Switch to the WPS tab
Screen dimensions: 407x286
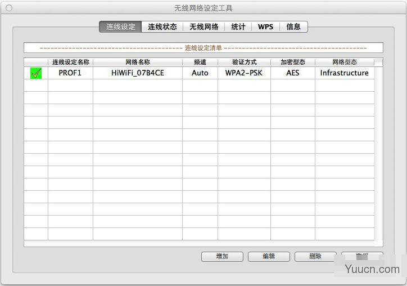tap(265, 27)
